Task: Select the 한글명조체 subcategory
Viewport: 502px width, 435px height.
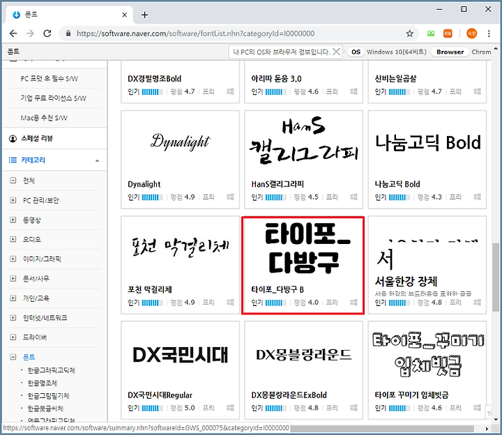Action: (x=43, y=383)
